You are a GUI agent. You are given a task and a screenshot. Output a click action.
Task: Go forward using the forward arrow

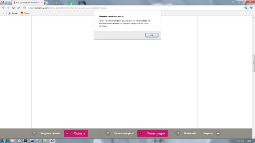pos(8,8)
